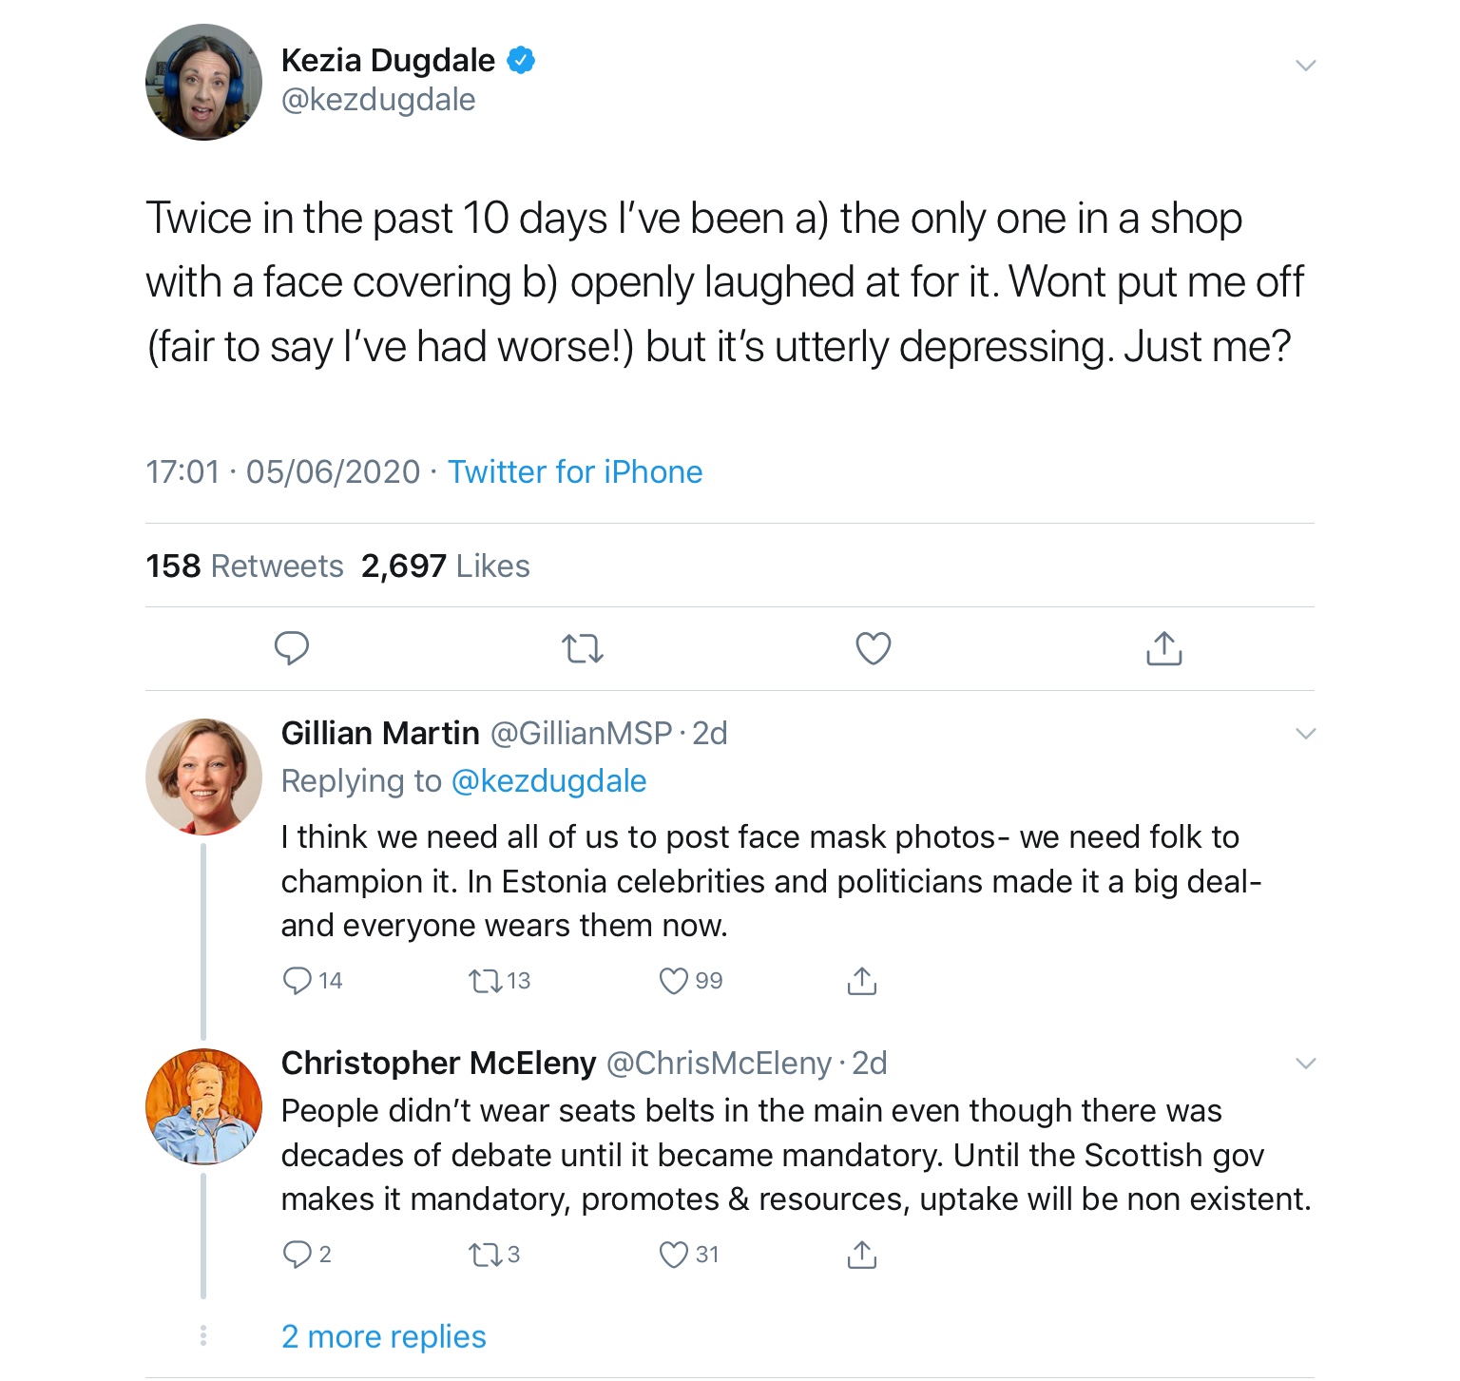This screenshot has height=1381, width=1460.
Task: Reply to Kezia Dugdale's main tweet
Action: (x=292, y=648)
